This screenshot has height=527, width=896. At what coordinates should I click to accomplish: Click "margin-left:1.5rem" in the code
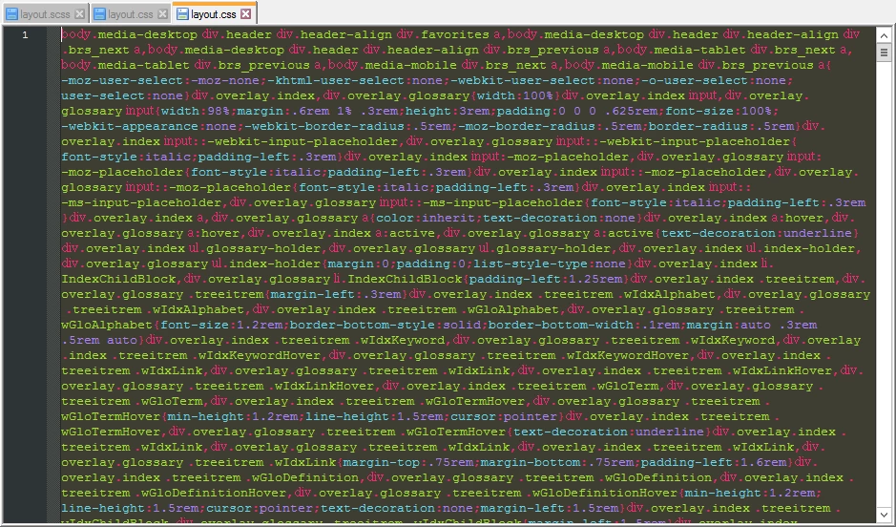[549, 508]
